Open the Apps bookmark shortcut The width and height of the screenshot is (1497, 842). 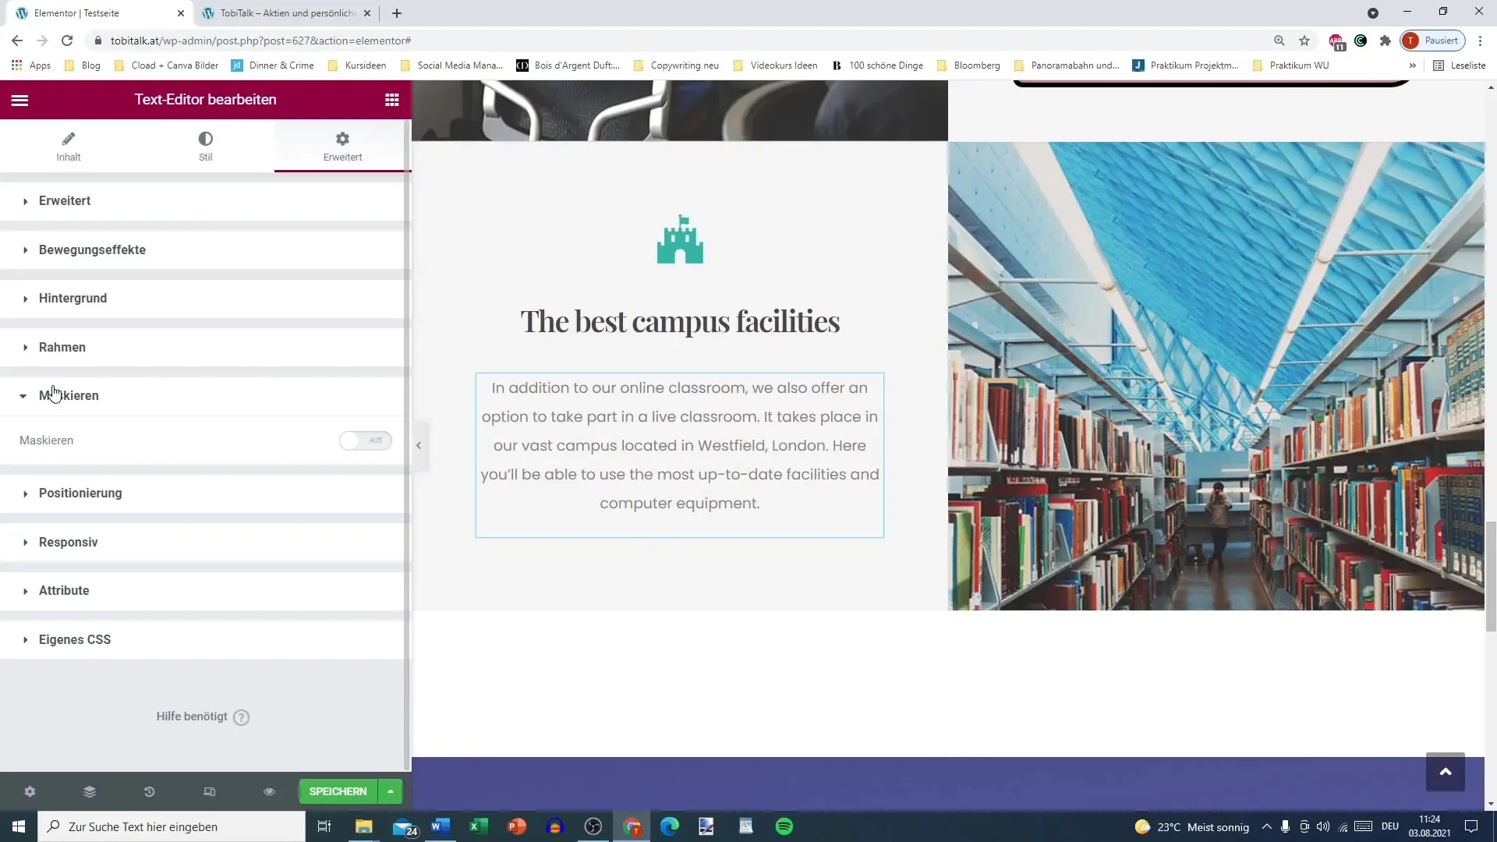(31, 65)
